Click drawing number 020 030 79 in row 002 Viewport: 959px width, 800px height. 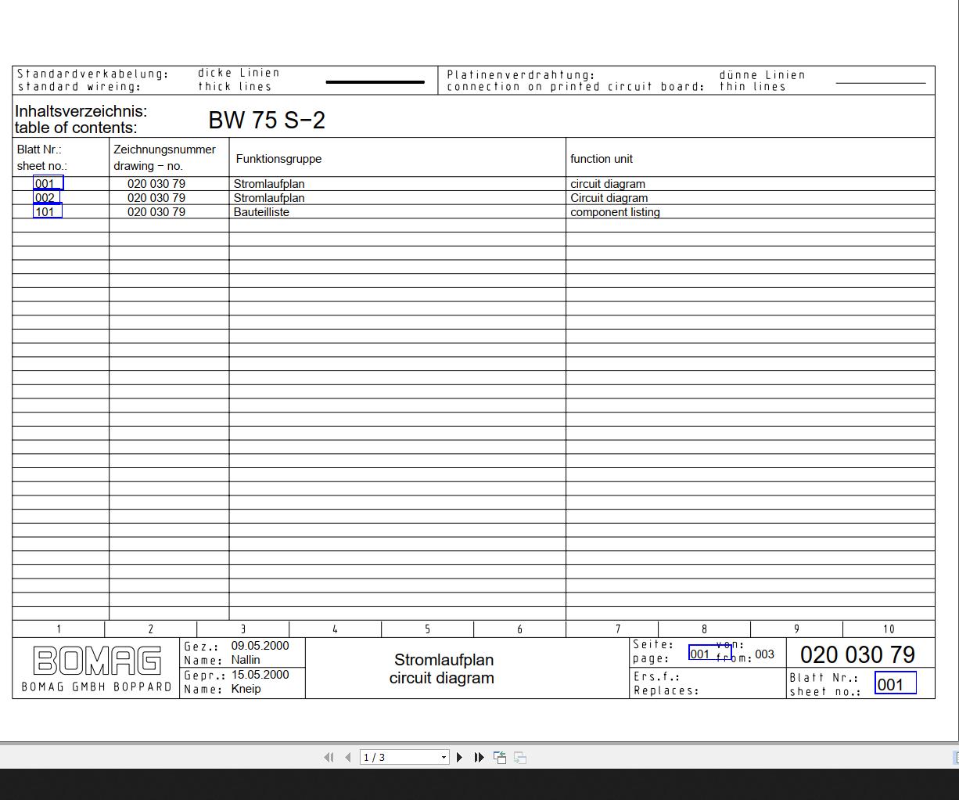[156, 198]
